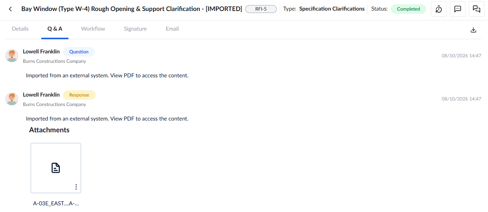This screenshot has width=488, height=212.
Task: Click the document icon in the attachment tile
Action: click(x=56, y=168)
